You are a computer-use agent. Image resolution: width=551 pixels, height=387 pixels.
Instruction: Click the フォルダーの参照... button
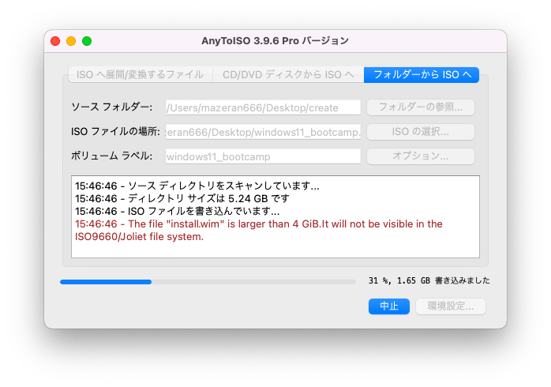(x=421, y=107)
